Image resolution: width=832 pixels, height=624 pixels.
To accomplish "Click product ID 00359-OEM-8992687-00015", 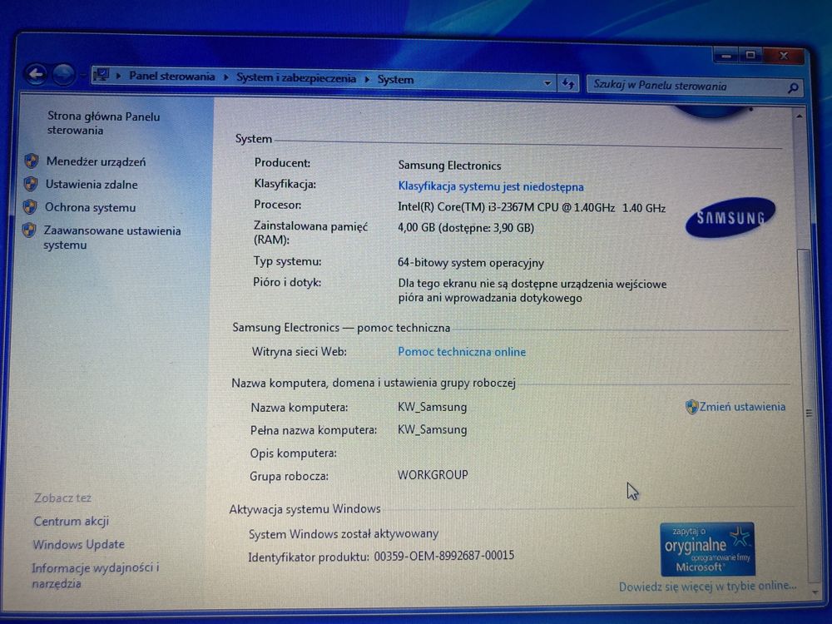I will pyautogui.click(x=443, y=556).
